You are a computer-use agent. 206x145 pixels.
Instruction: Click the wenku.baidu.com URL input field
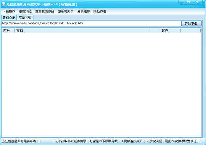tap(91, 23)
